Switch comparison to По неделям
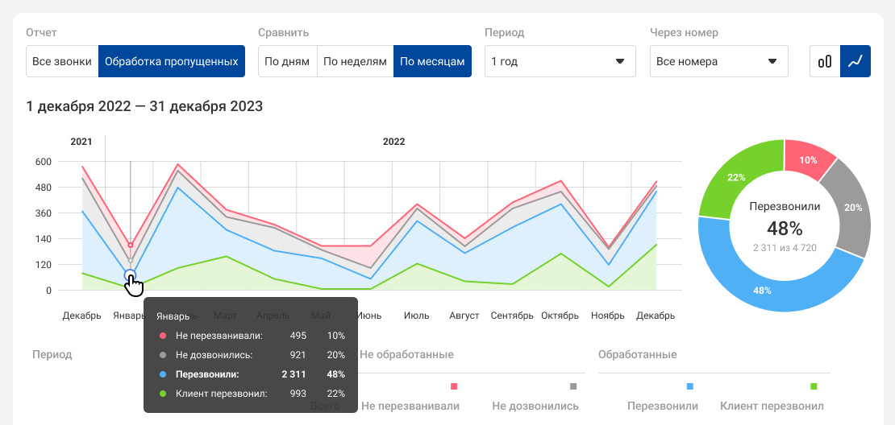 (x=355, y=61)
